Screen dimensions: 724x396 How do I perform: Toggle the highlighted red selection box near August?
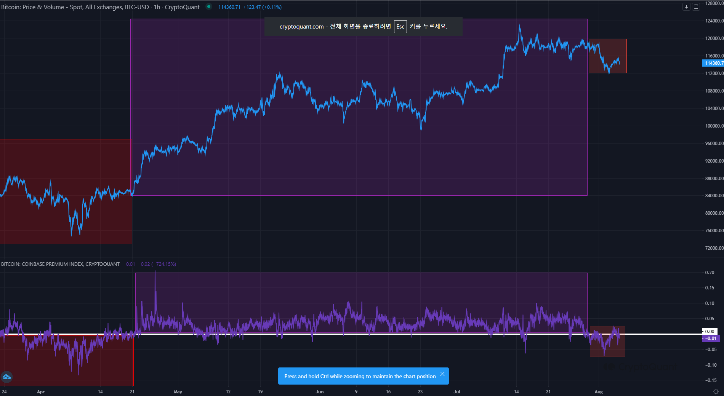point(608,55)
